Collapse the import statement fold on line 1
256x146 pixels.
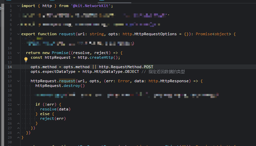pos(18,6)
